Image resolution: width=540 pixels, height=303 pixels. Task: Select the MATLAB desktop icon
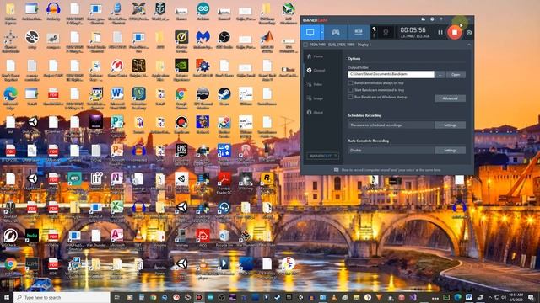[x=267, y=40]
